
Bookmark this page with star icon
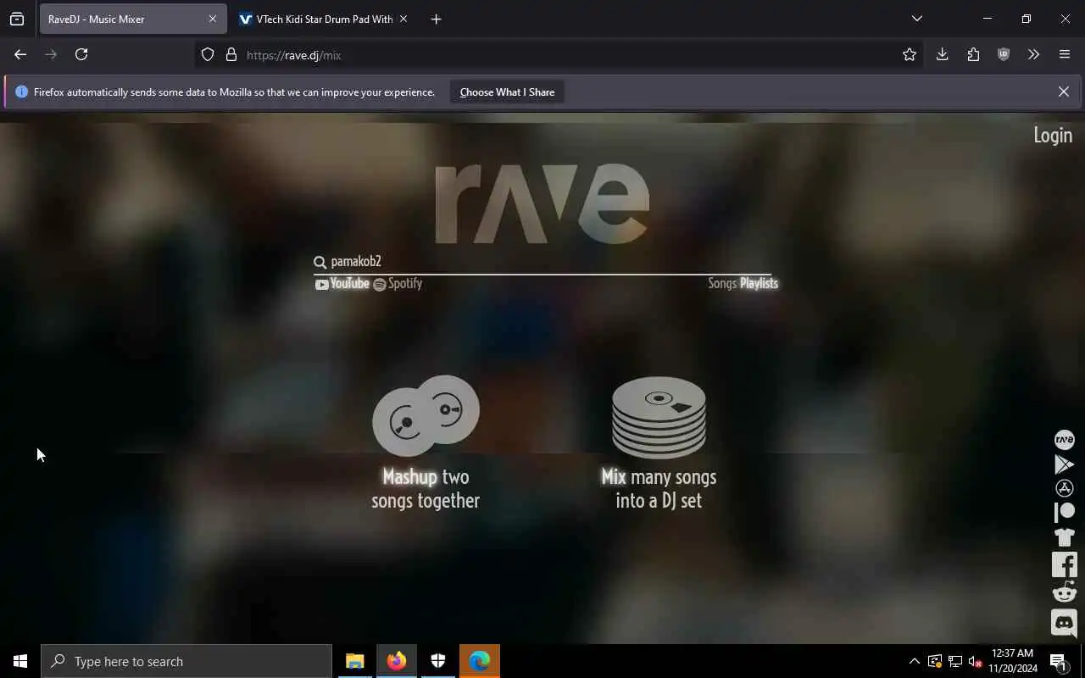(x=910, y=54)
